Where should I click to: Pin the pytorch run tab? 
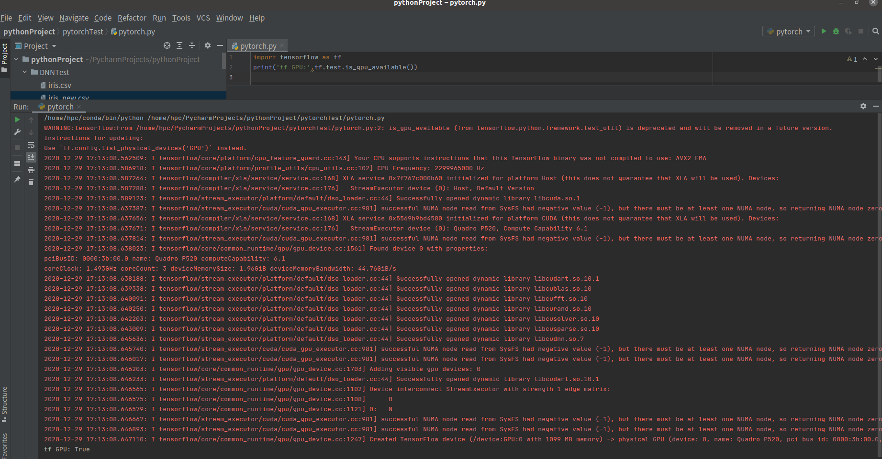(17, 179)
